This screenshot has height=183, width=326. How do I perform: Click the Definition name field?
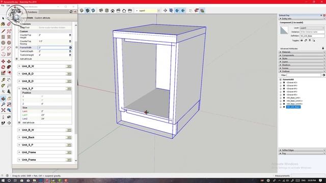point(312,36)
